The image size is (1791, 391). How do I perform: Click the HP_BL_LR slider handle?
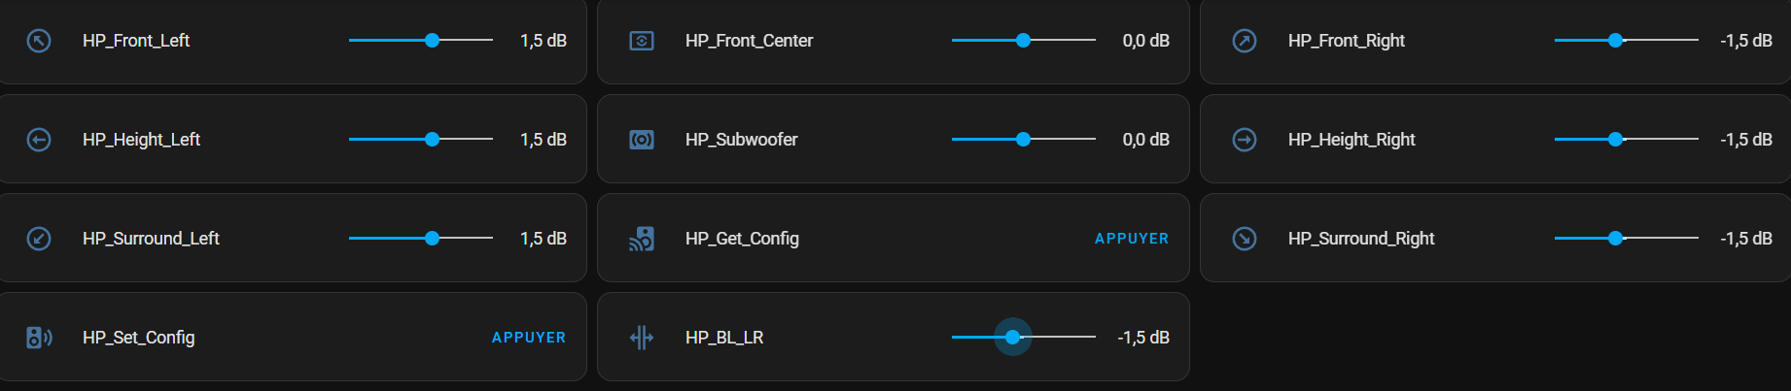click(1013, 337)
